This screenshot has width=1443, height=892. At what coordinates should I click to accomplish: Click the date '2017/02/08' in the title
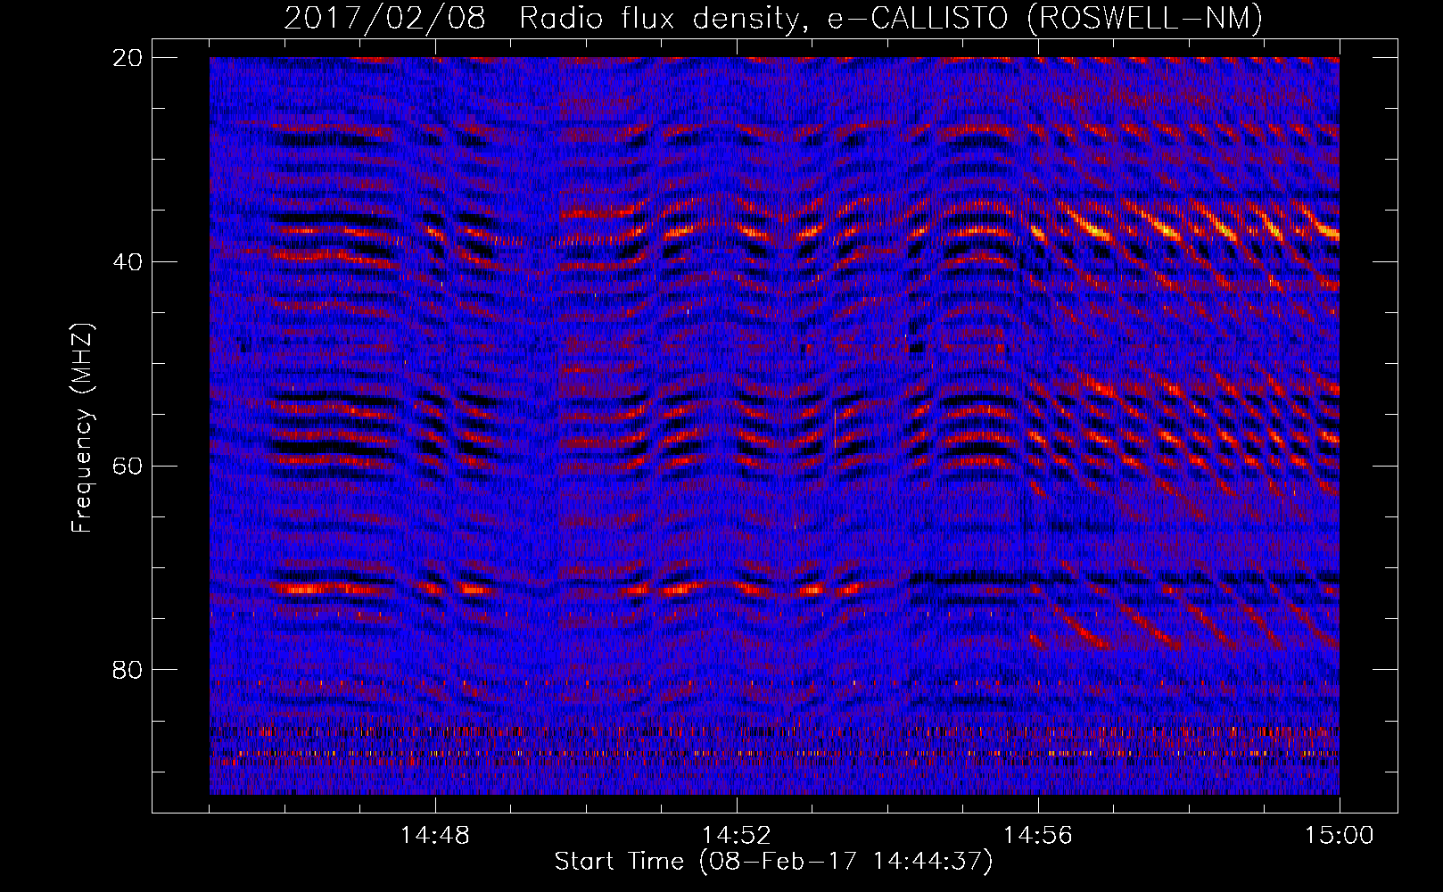click(384, 18)
